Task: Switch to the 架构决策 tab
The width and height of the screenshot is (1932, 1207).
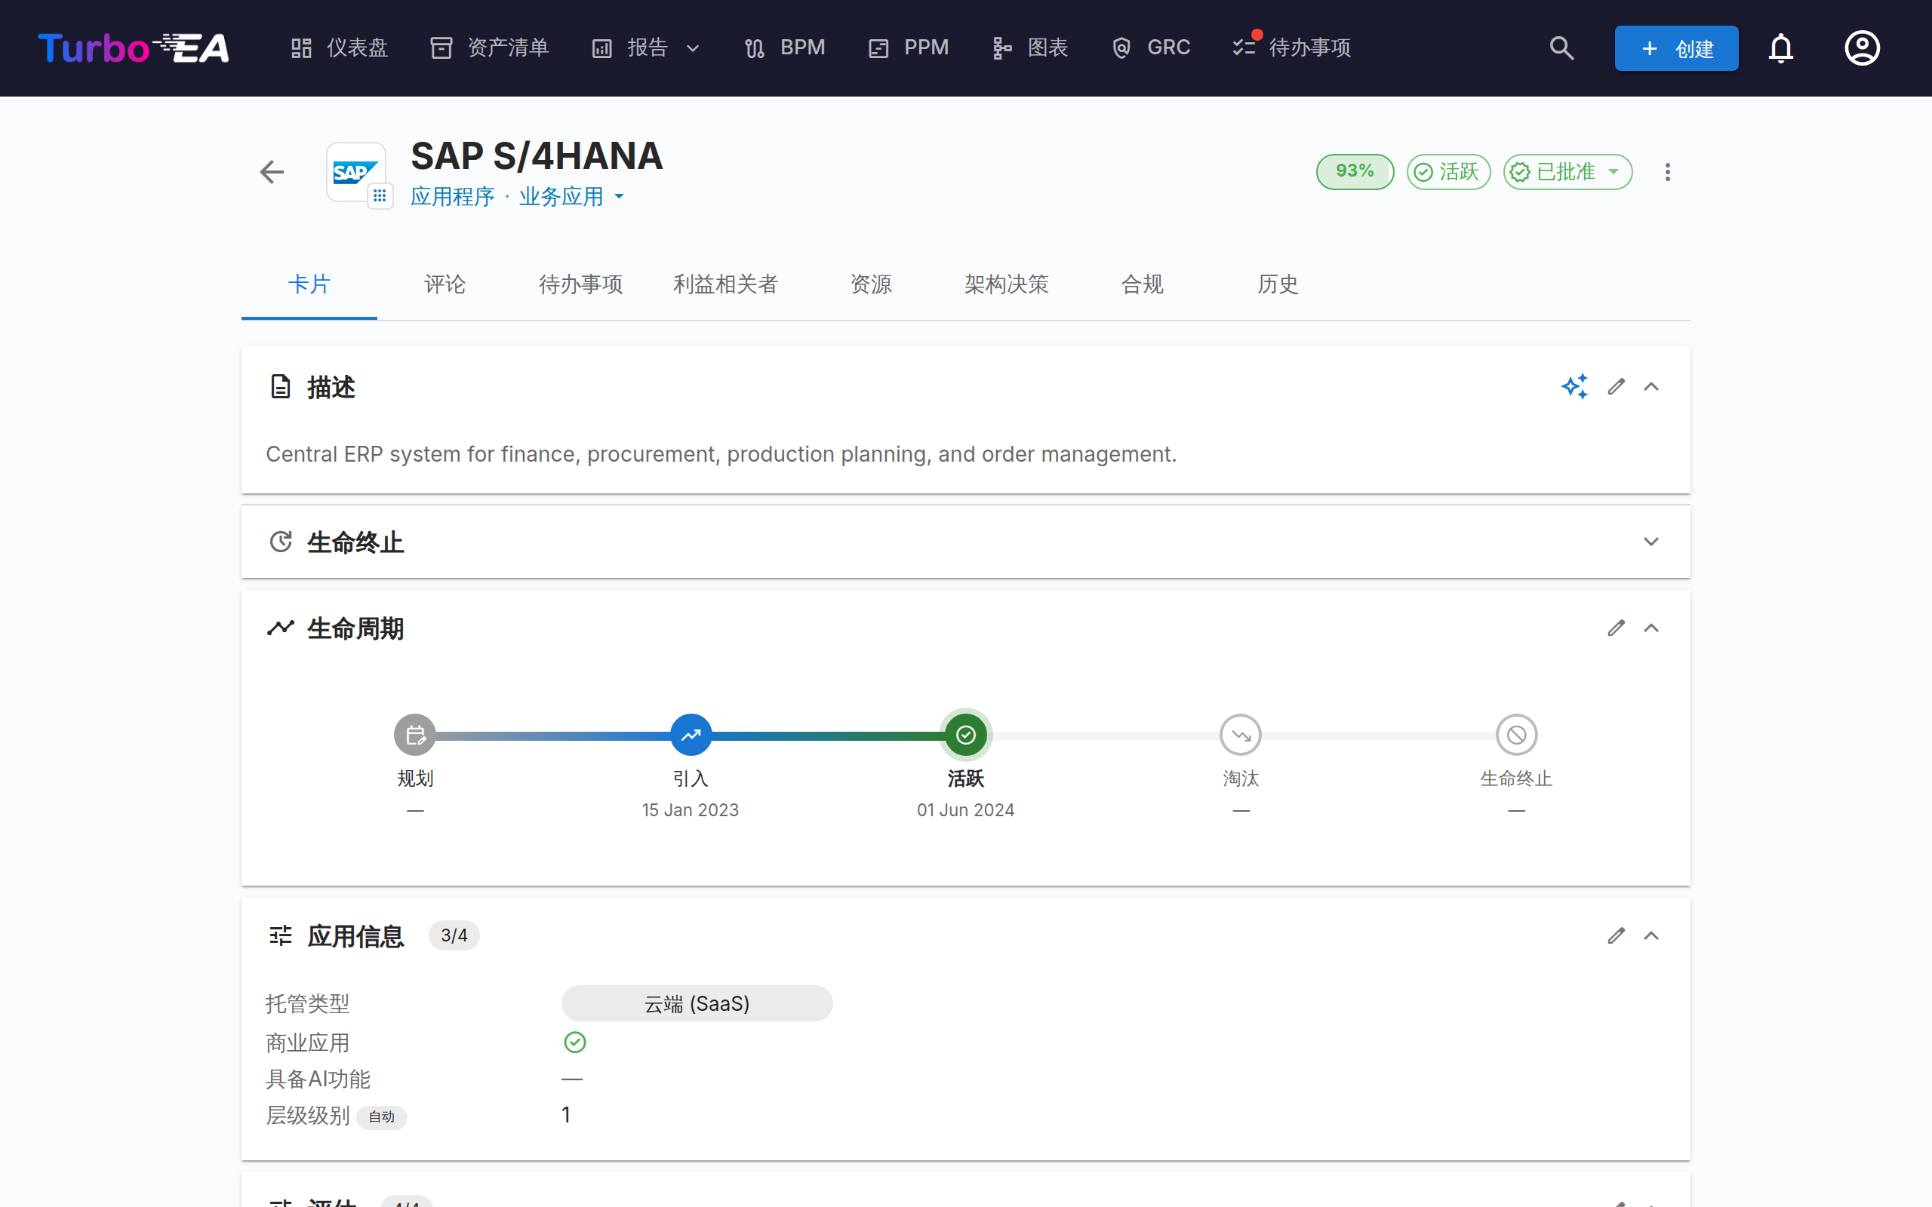Action: tap(1006, 284)
